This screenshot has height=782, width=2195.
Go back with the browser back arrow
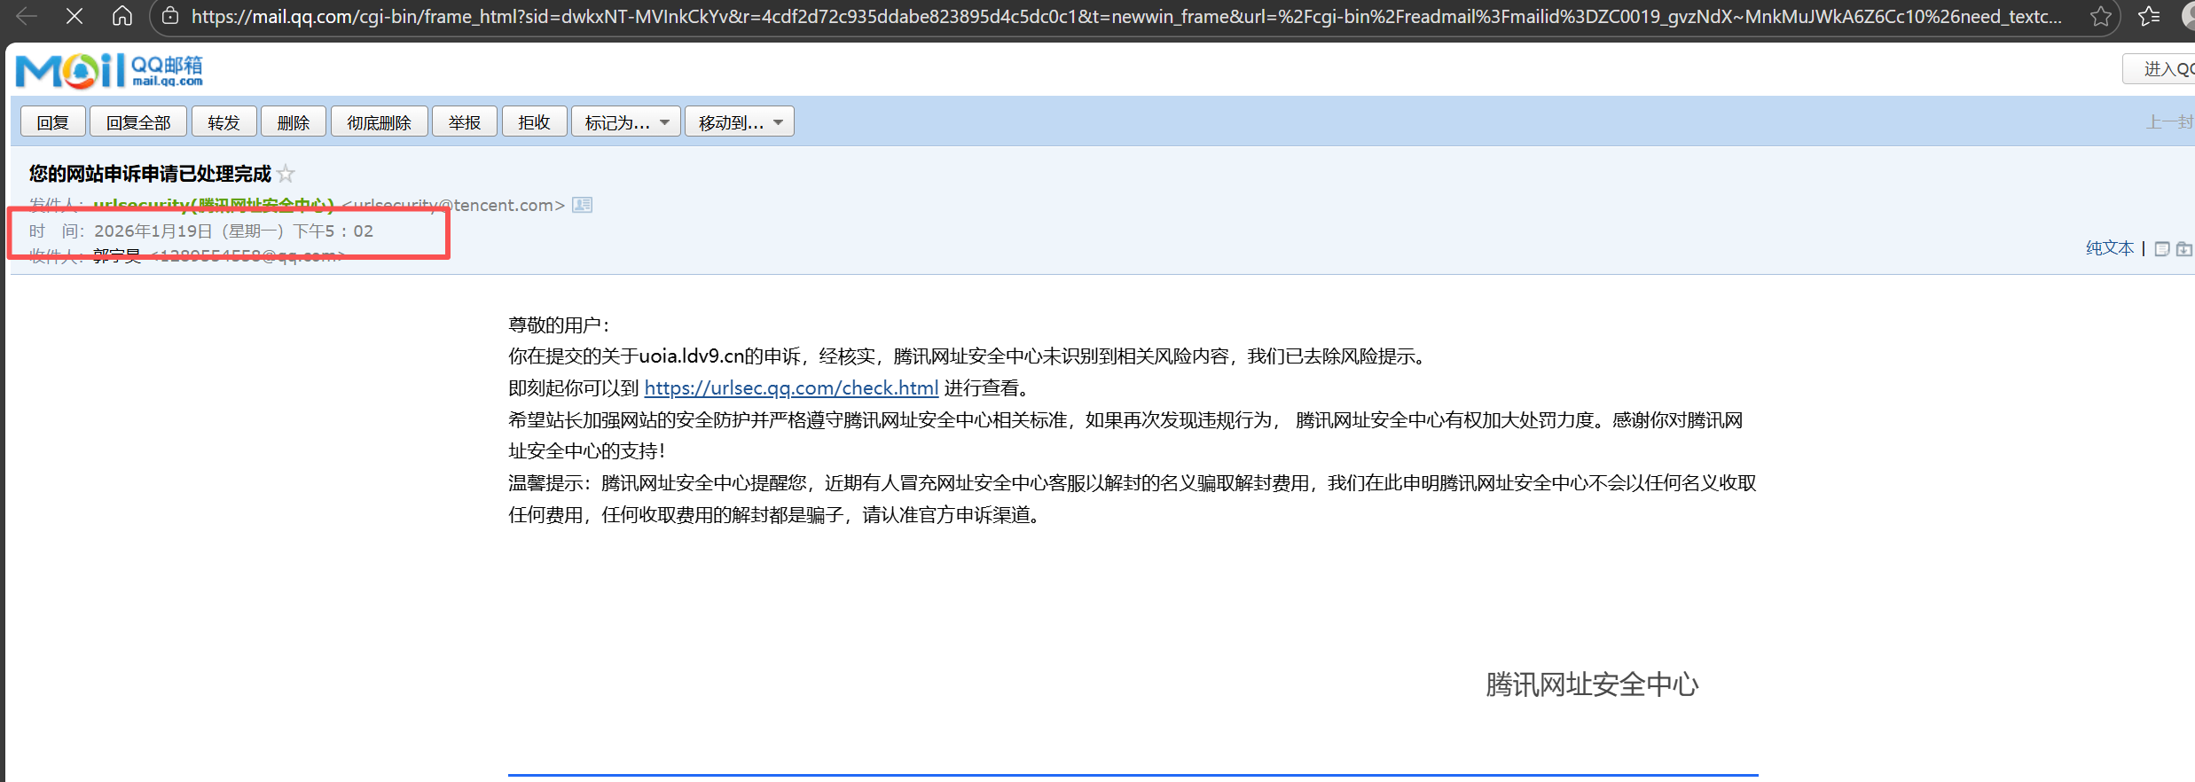(27, 16)
